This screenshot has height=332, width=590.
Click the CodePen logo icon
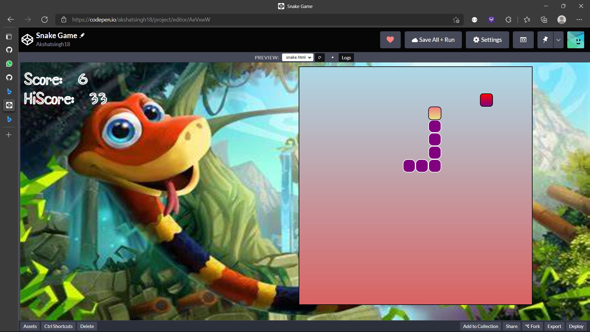click(27, 40)
